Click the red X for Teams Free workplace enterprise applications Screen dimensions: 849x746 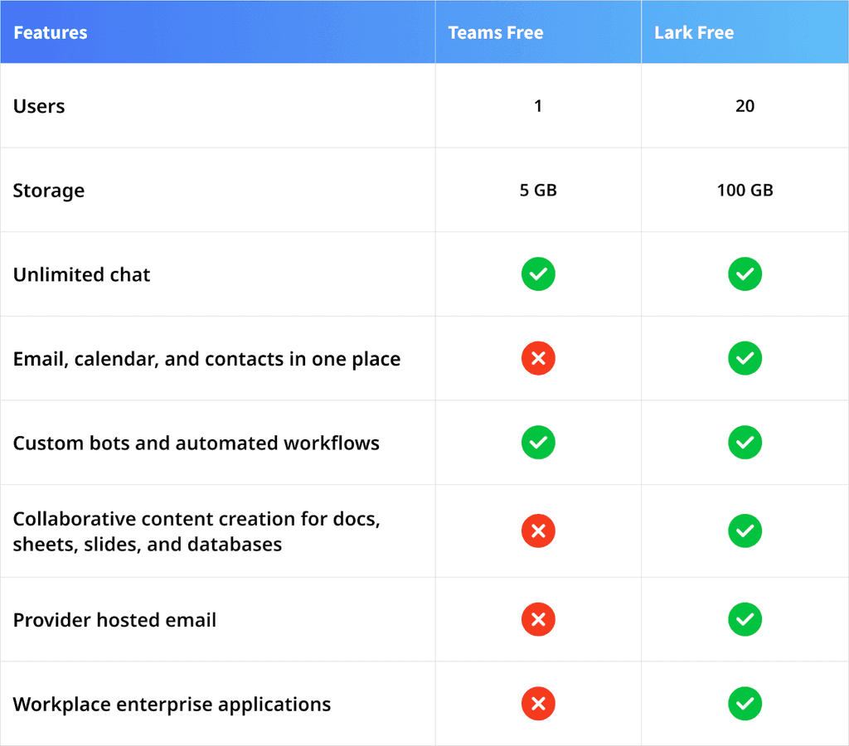pos(538,704)
